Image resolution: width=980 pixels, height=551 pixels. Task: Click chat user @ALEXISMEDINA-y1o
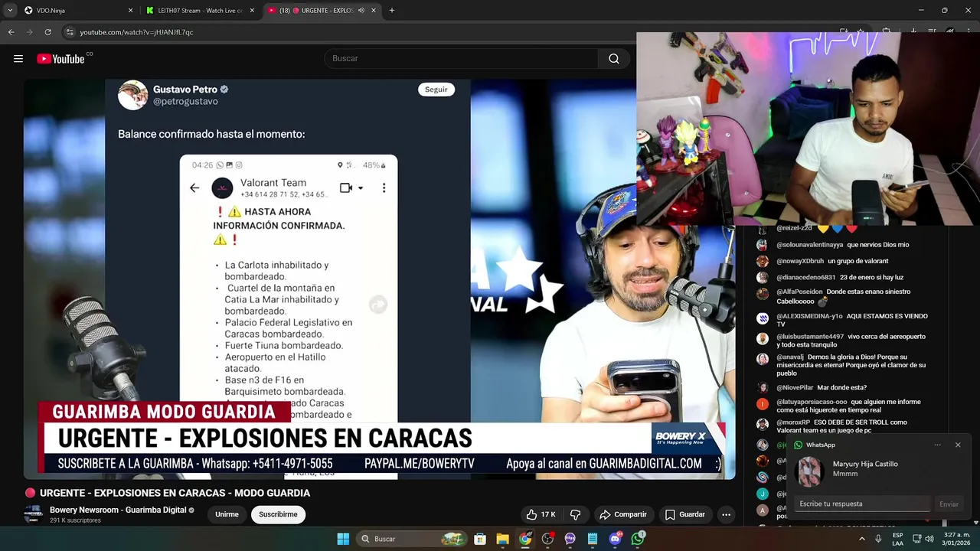[809, 316]
